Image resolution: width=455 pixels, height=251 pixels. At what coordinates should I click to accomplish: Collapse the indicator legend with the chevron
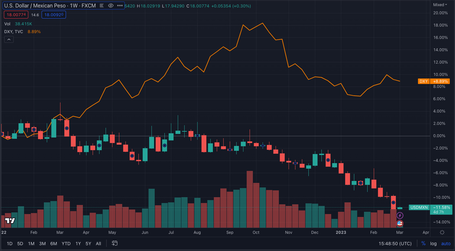pyautogui.click(x=9, y=39)
